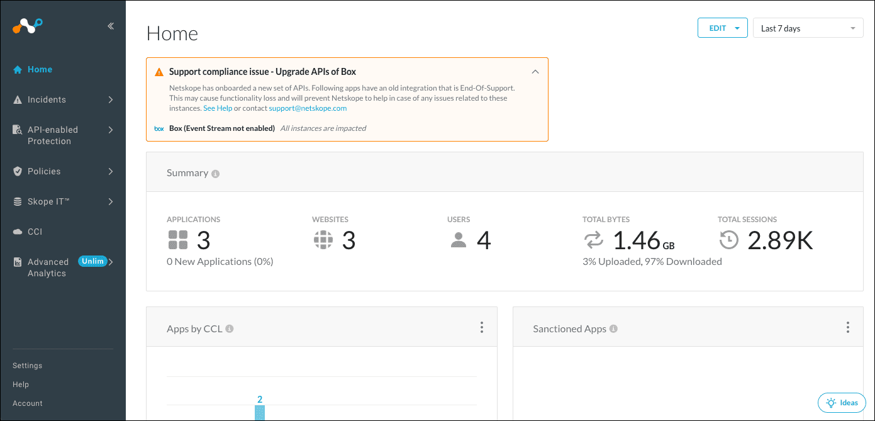Viewport: 875px width, 421px height.
Task: Click the Netskope logo icon
Action: click(x=28, y=26)
